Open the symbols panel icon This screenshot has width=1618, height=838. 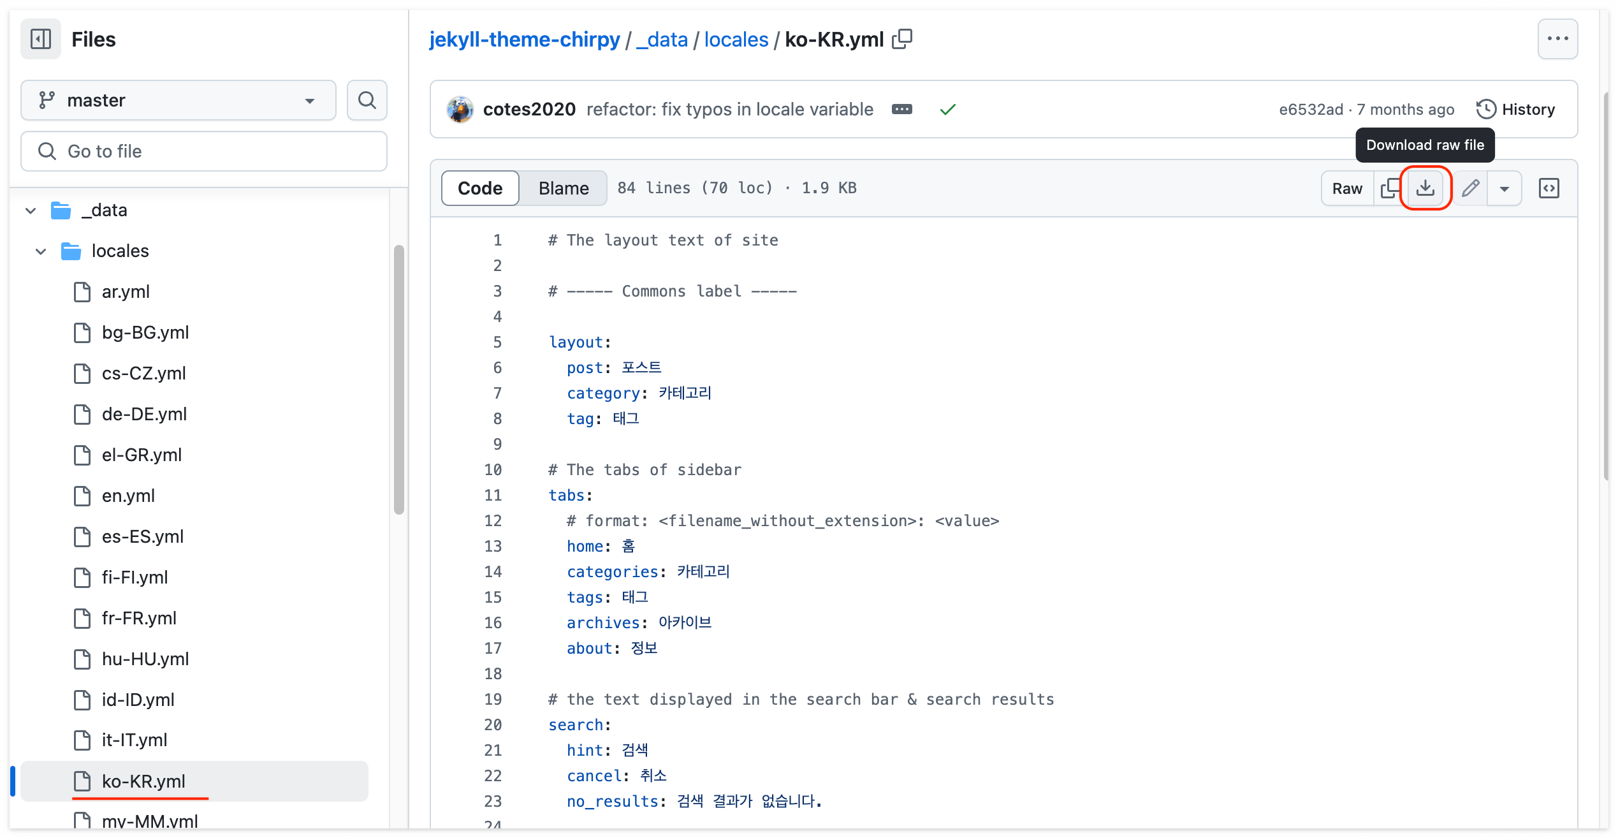point(1549,188)
